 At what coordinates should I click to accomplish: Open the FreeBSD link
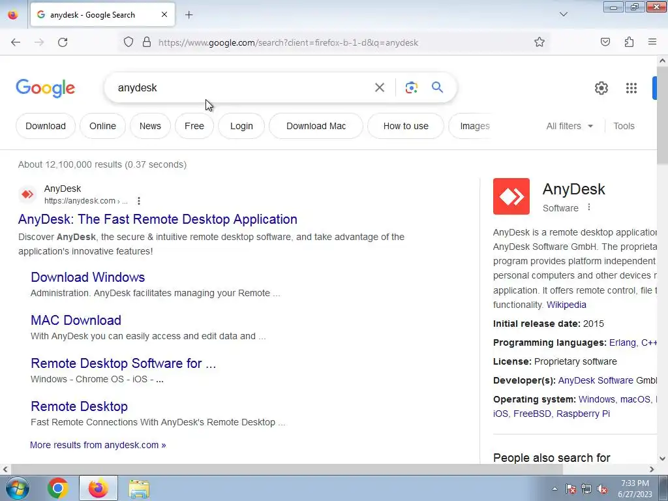532,414
